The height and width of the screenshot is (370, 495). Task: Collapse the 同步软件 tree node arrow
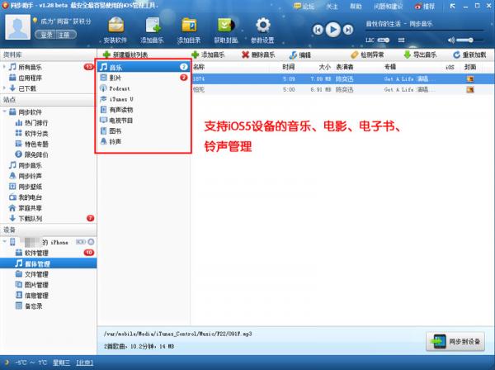pos(4,111)
